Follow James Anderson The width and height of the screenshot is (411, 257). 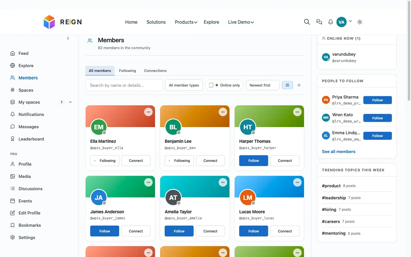coord(104,231)
